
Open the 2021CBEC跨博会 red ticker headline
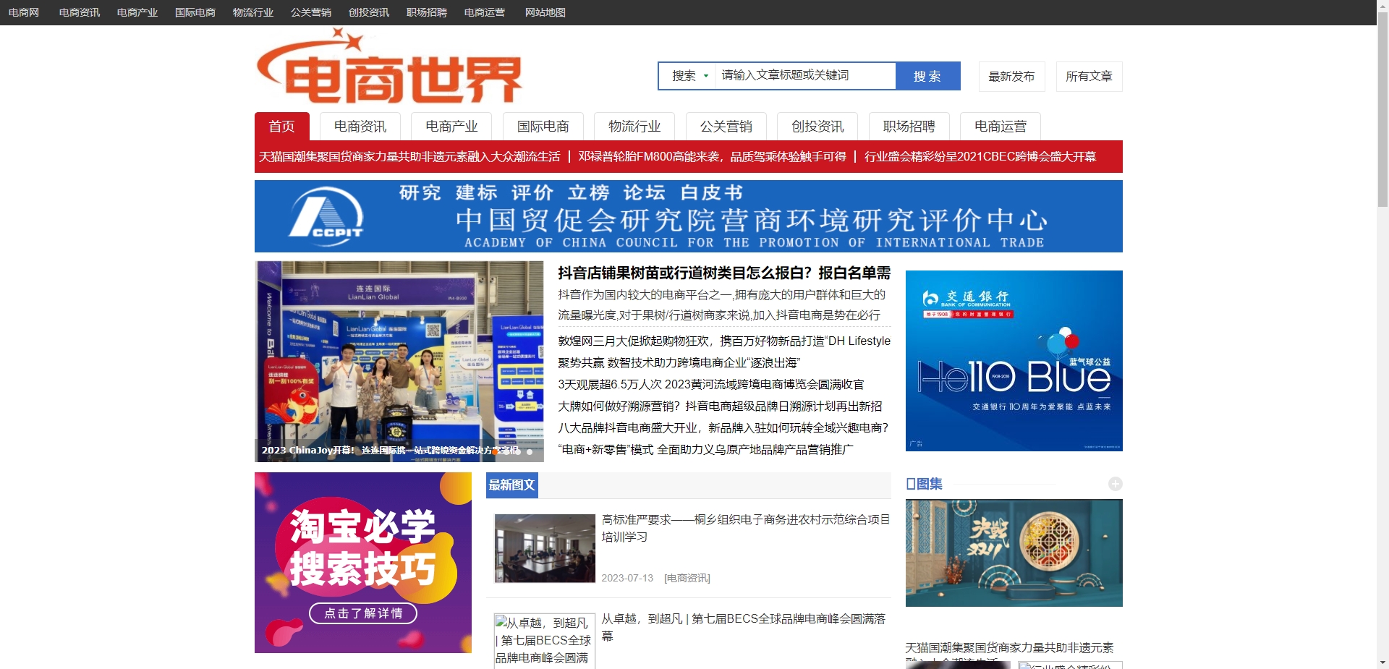(x=980, y=156)
